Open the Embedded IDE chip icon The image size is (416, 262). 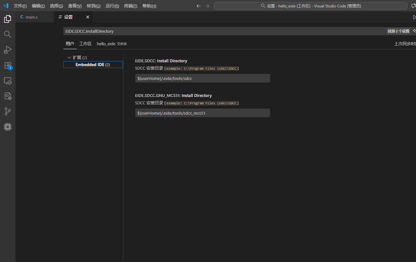pyautogui.click(x=8, y=127)
